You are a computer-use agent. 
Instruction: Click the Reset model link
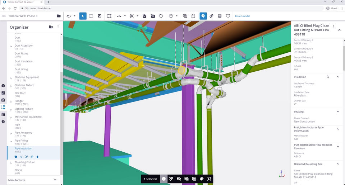tap(242, 16)
